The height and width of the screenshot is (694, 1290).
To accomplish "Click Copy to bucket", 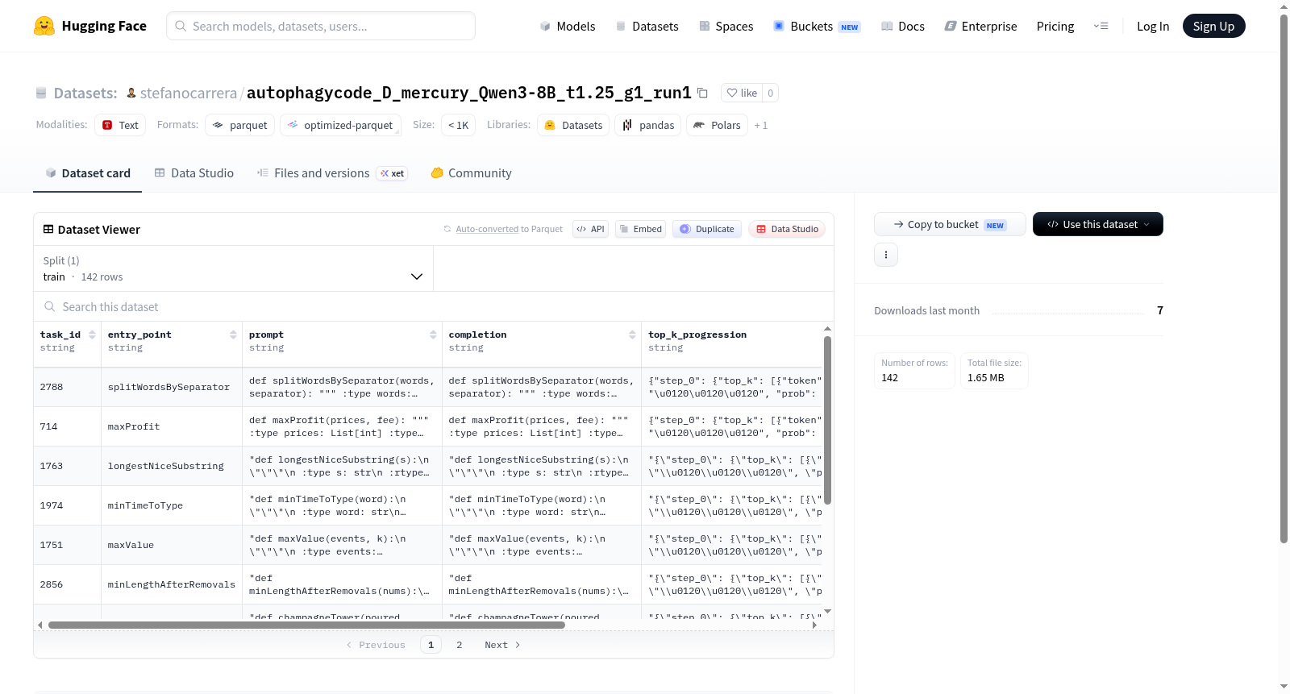I will 950,224.
